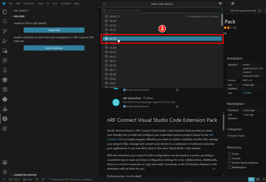This screenshot has width=266, height=182.
Task: Select SDK version v3.2.0
Action: pyautogui.click(x=162, y=65)
